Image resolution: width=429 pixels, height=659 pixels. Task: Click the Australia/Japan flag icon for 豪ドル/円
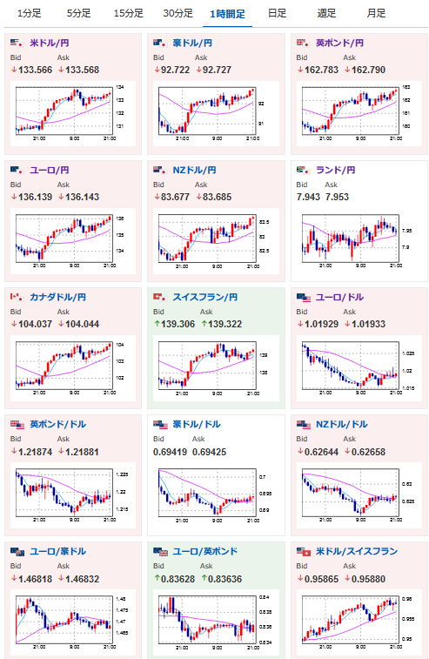coord(160,43)
